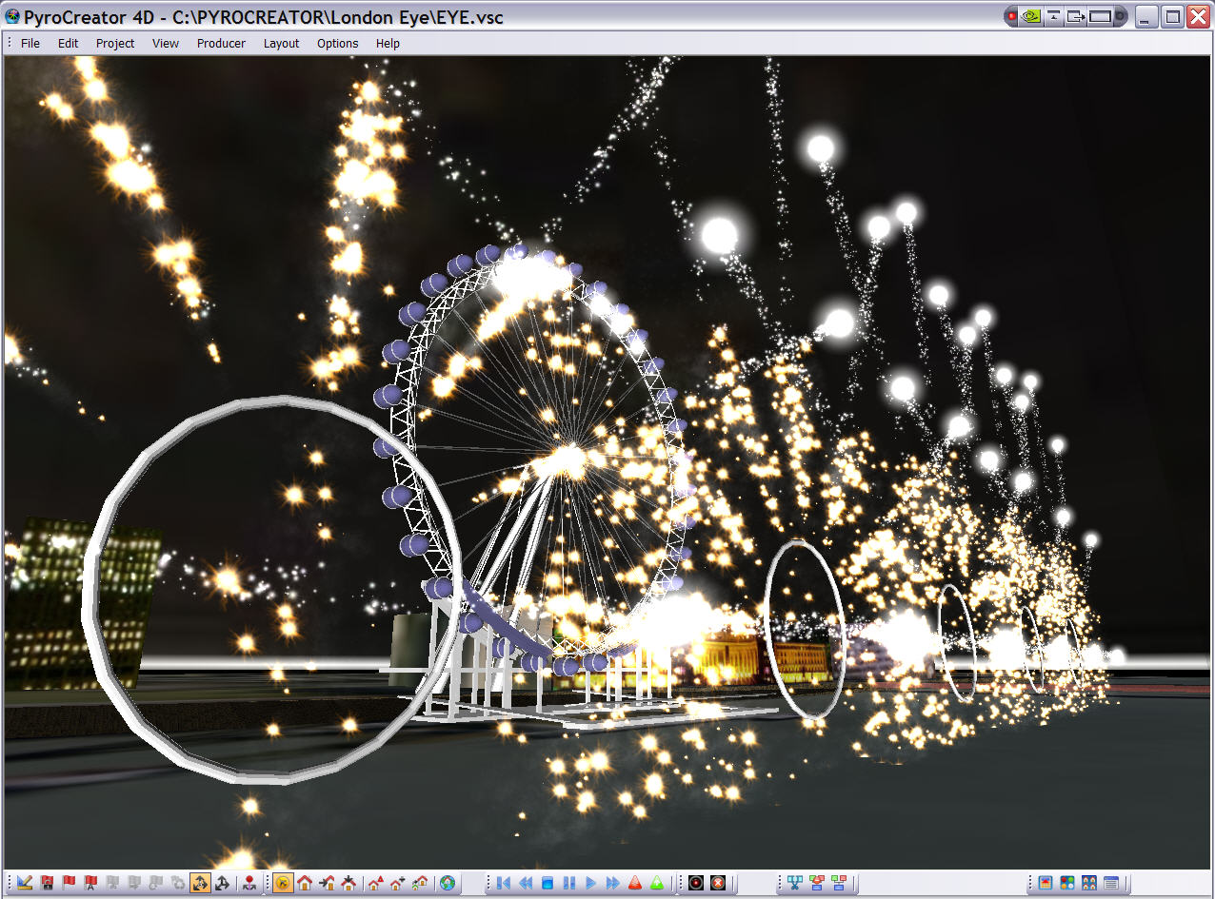
Task: Click the single-window layout icon
Action: pos(1046,883)
